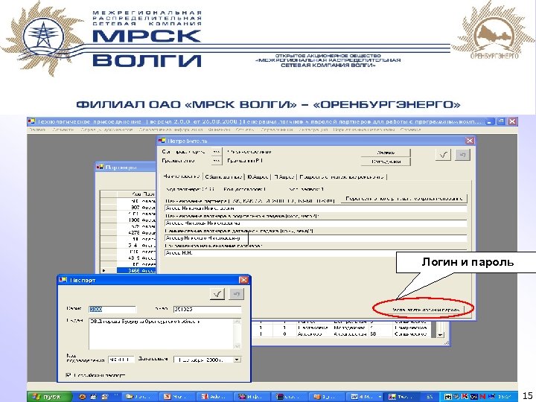Click the red K icon in system tray
The height and width of the screenshot is (402, 536).
click(465, 397)
